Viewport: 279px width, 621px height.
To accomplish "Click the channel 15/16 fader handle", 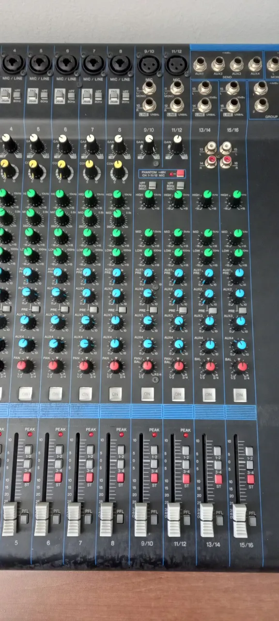I will tap(240, 521).
